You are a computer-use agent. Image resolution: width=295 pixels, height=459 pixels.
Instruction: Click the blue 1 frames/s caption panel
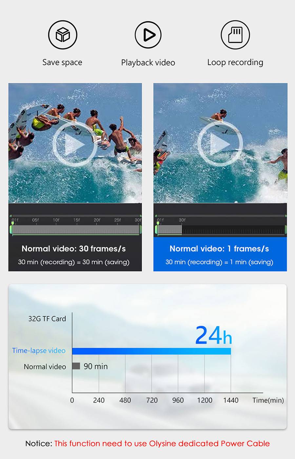[220, 254]
